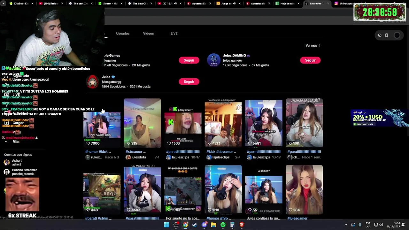Open rukox author link

94,157
